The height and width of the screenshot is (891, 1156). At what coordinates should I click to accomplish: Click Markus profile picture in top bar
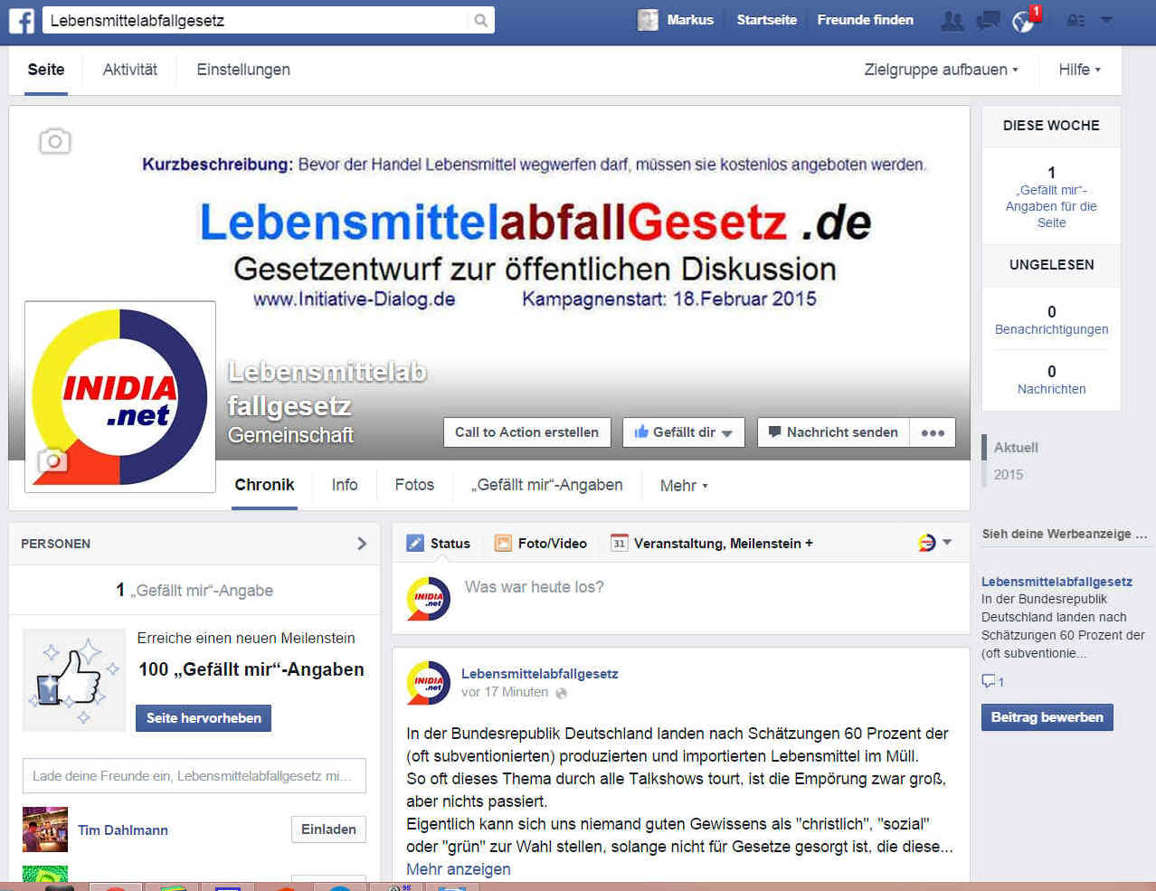tap(648, 20)
